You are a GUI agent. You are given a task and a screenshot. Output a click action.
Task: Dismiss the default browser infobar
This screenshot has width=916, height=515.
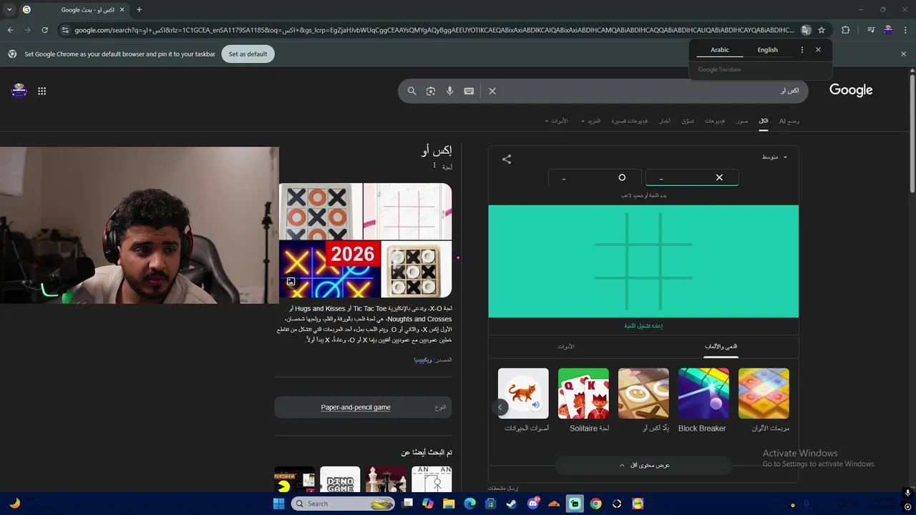pos(903,54)
